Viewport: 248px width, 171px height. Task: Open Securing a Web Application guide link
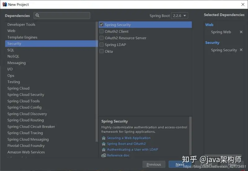coord(129,138)
